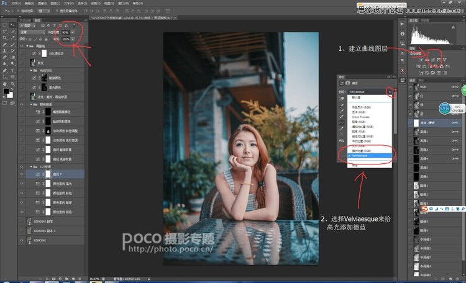This screenshot has width=466, height=283.
Task: Open the fill slider dropdown arrow
Action: (x=73, y=39)
